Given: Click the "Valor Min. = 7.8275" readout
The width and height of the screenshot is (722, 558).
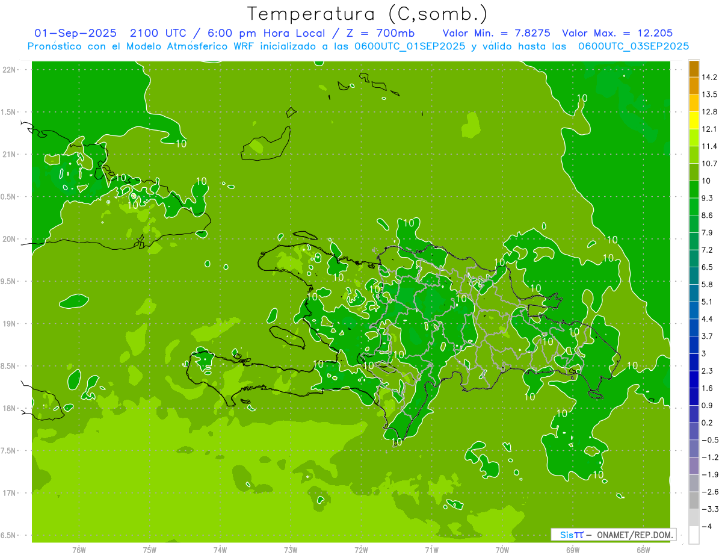Looking at the screenshot, I should point(497,33).
